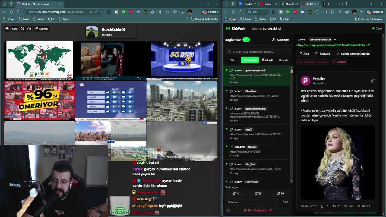The height and width of the screenshot is (217, 386).
Task: Open translate extension icon in right browser
Action: (303, 12)
